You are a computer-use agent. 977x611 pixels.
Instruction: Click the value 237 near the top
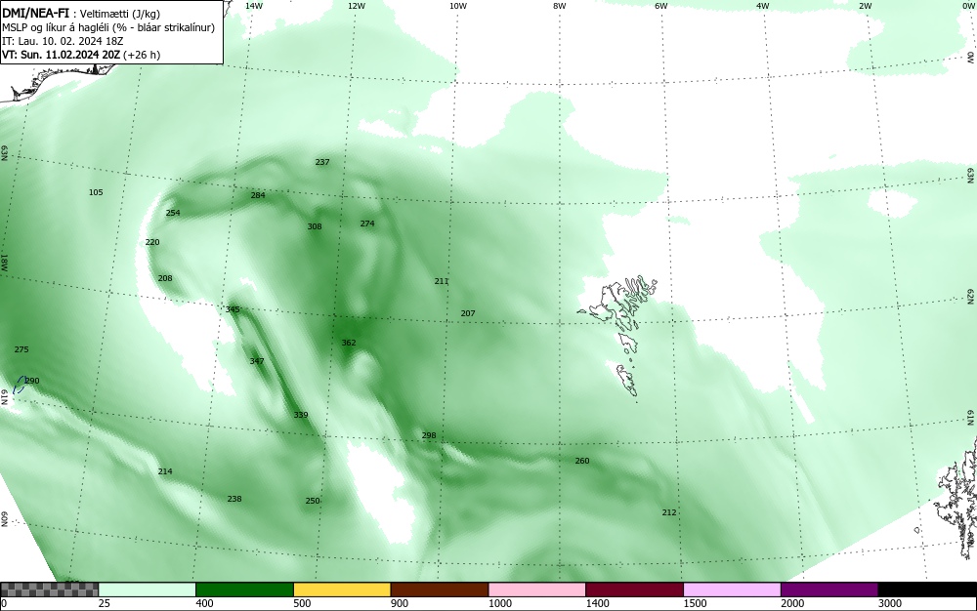click(x=322, y=162)
